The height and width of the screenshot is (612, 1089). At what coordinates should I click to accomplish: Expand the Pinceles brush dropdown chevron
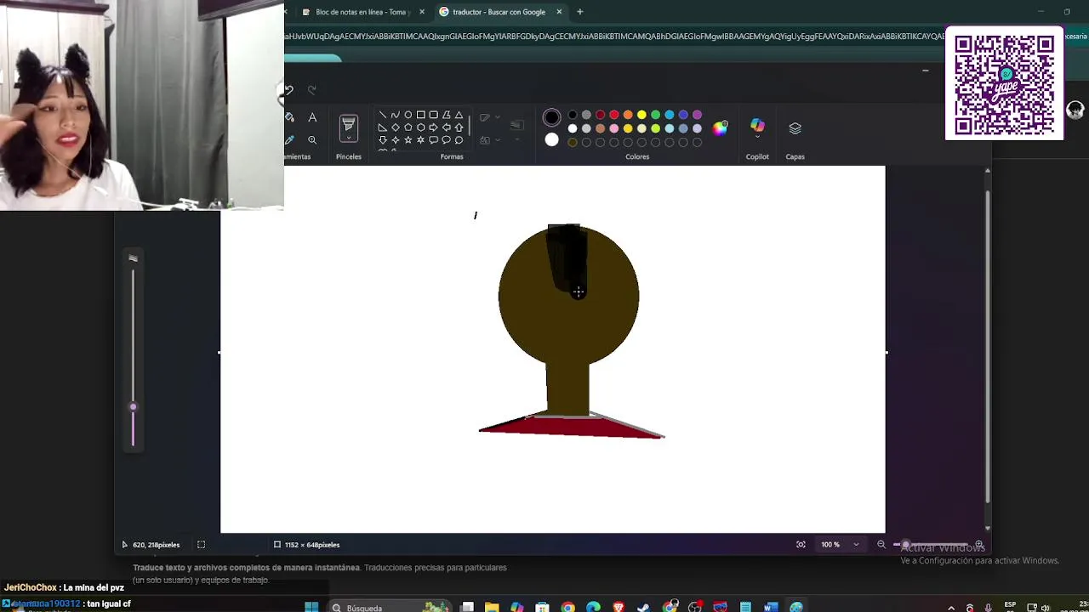(349, 139)
